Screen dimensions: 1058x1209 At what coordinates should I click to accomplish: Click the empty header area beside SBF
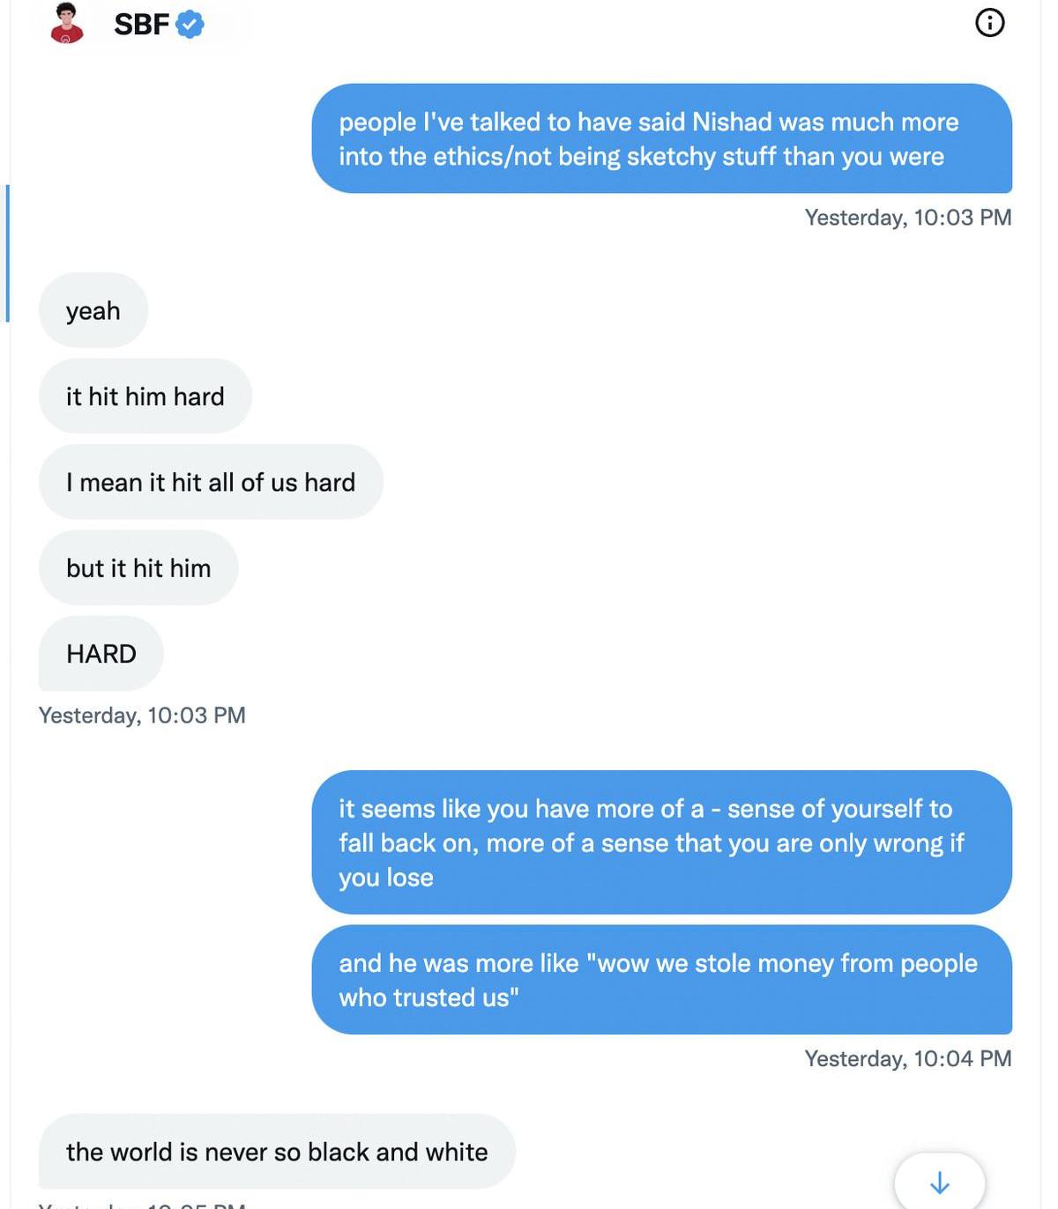tap(573, 24)
